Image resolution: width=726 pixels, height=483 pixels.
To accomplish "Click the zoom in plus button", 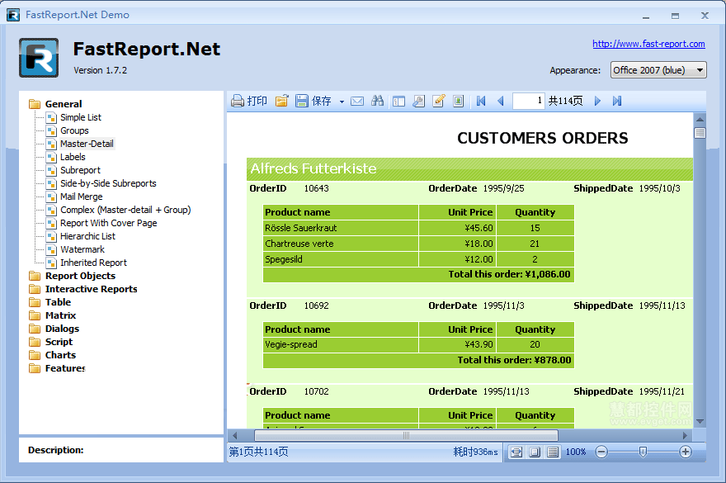I will pyautogui.click(x=686, y=452).
